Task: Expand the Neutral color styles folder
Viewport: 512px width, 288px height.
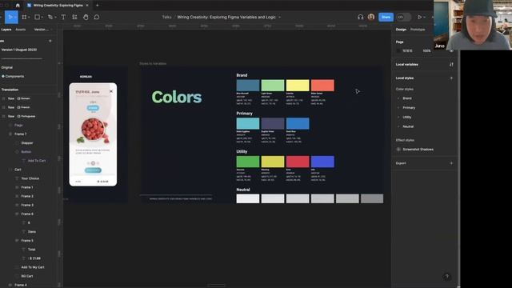Action: [398, 126]
